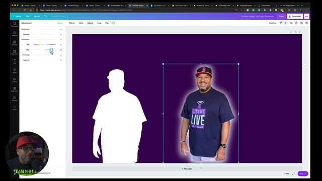The image size is (322, 181).
Task: Click the Blur slider handle
Action: tap(51, 50)
